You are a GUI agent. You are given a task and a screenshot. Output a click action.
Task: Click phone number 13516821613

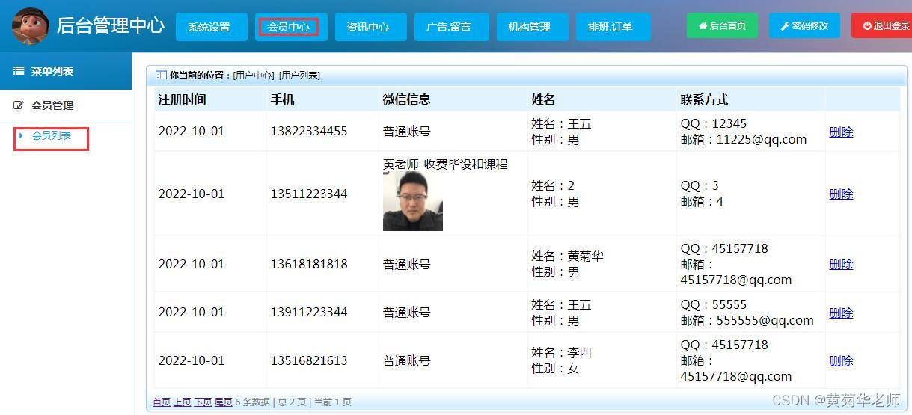[309, 360]
